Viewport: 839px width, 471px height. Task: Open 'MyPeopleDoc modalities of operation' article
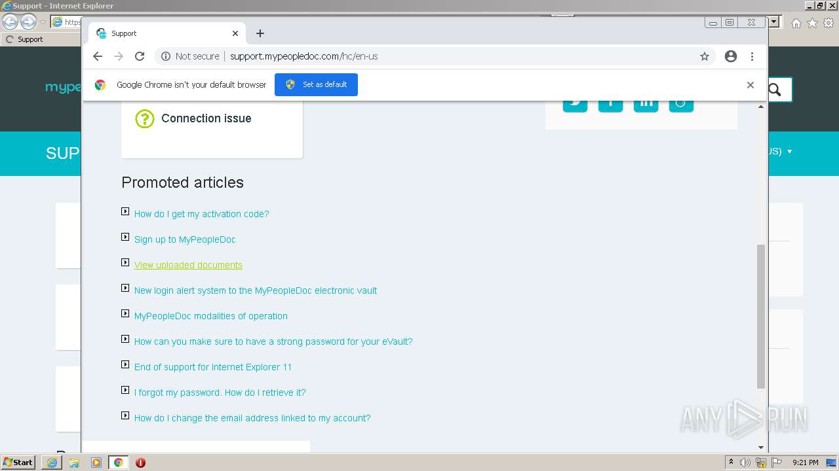pyautogui.click(x=210, y=316)
